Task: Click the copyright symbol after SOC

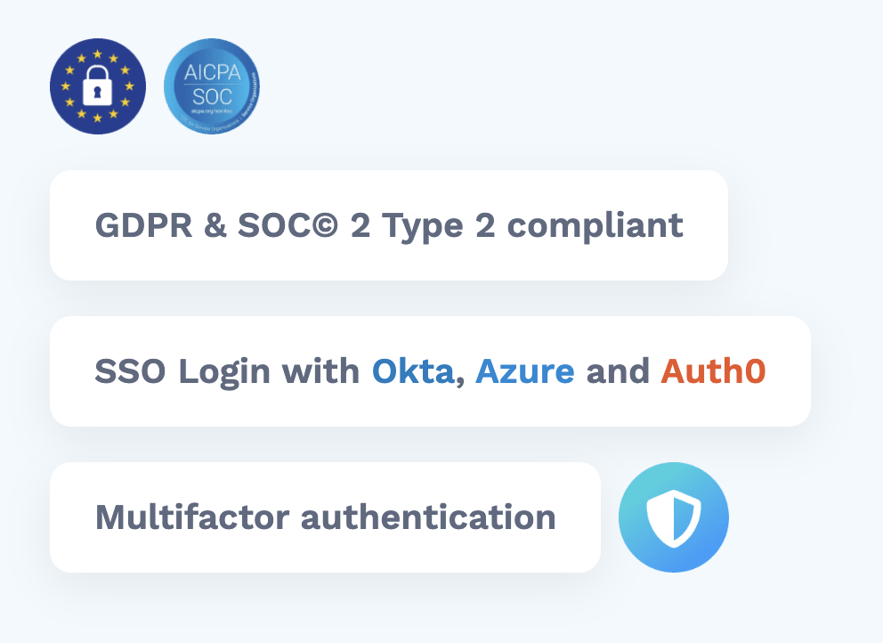Action: tap(325, 224)
